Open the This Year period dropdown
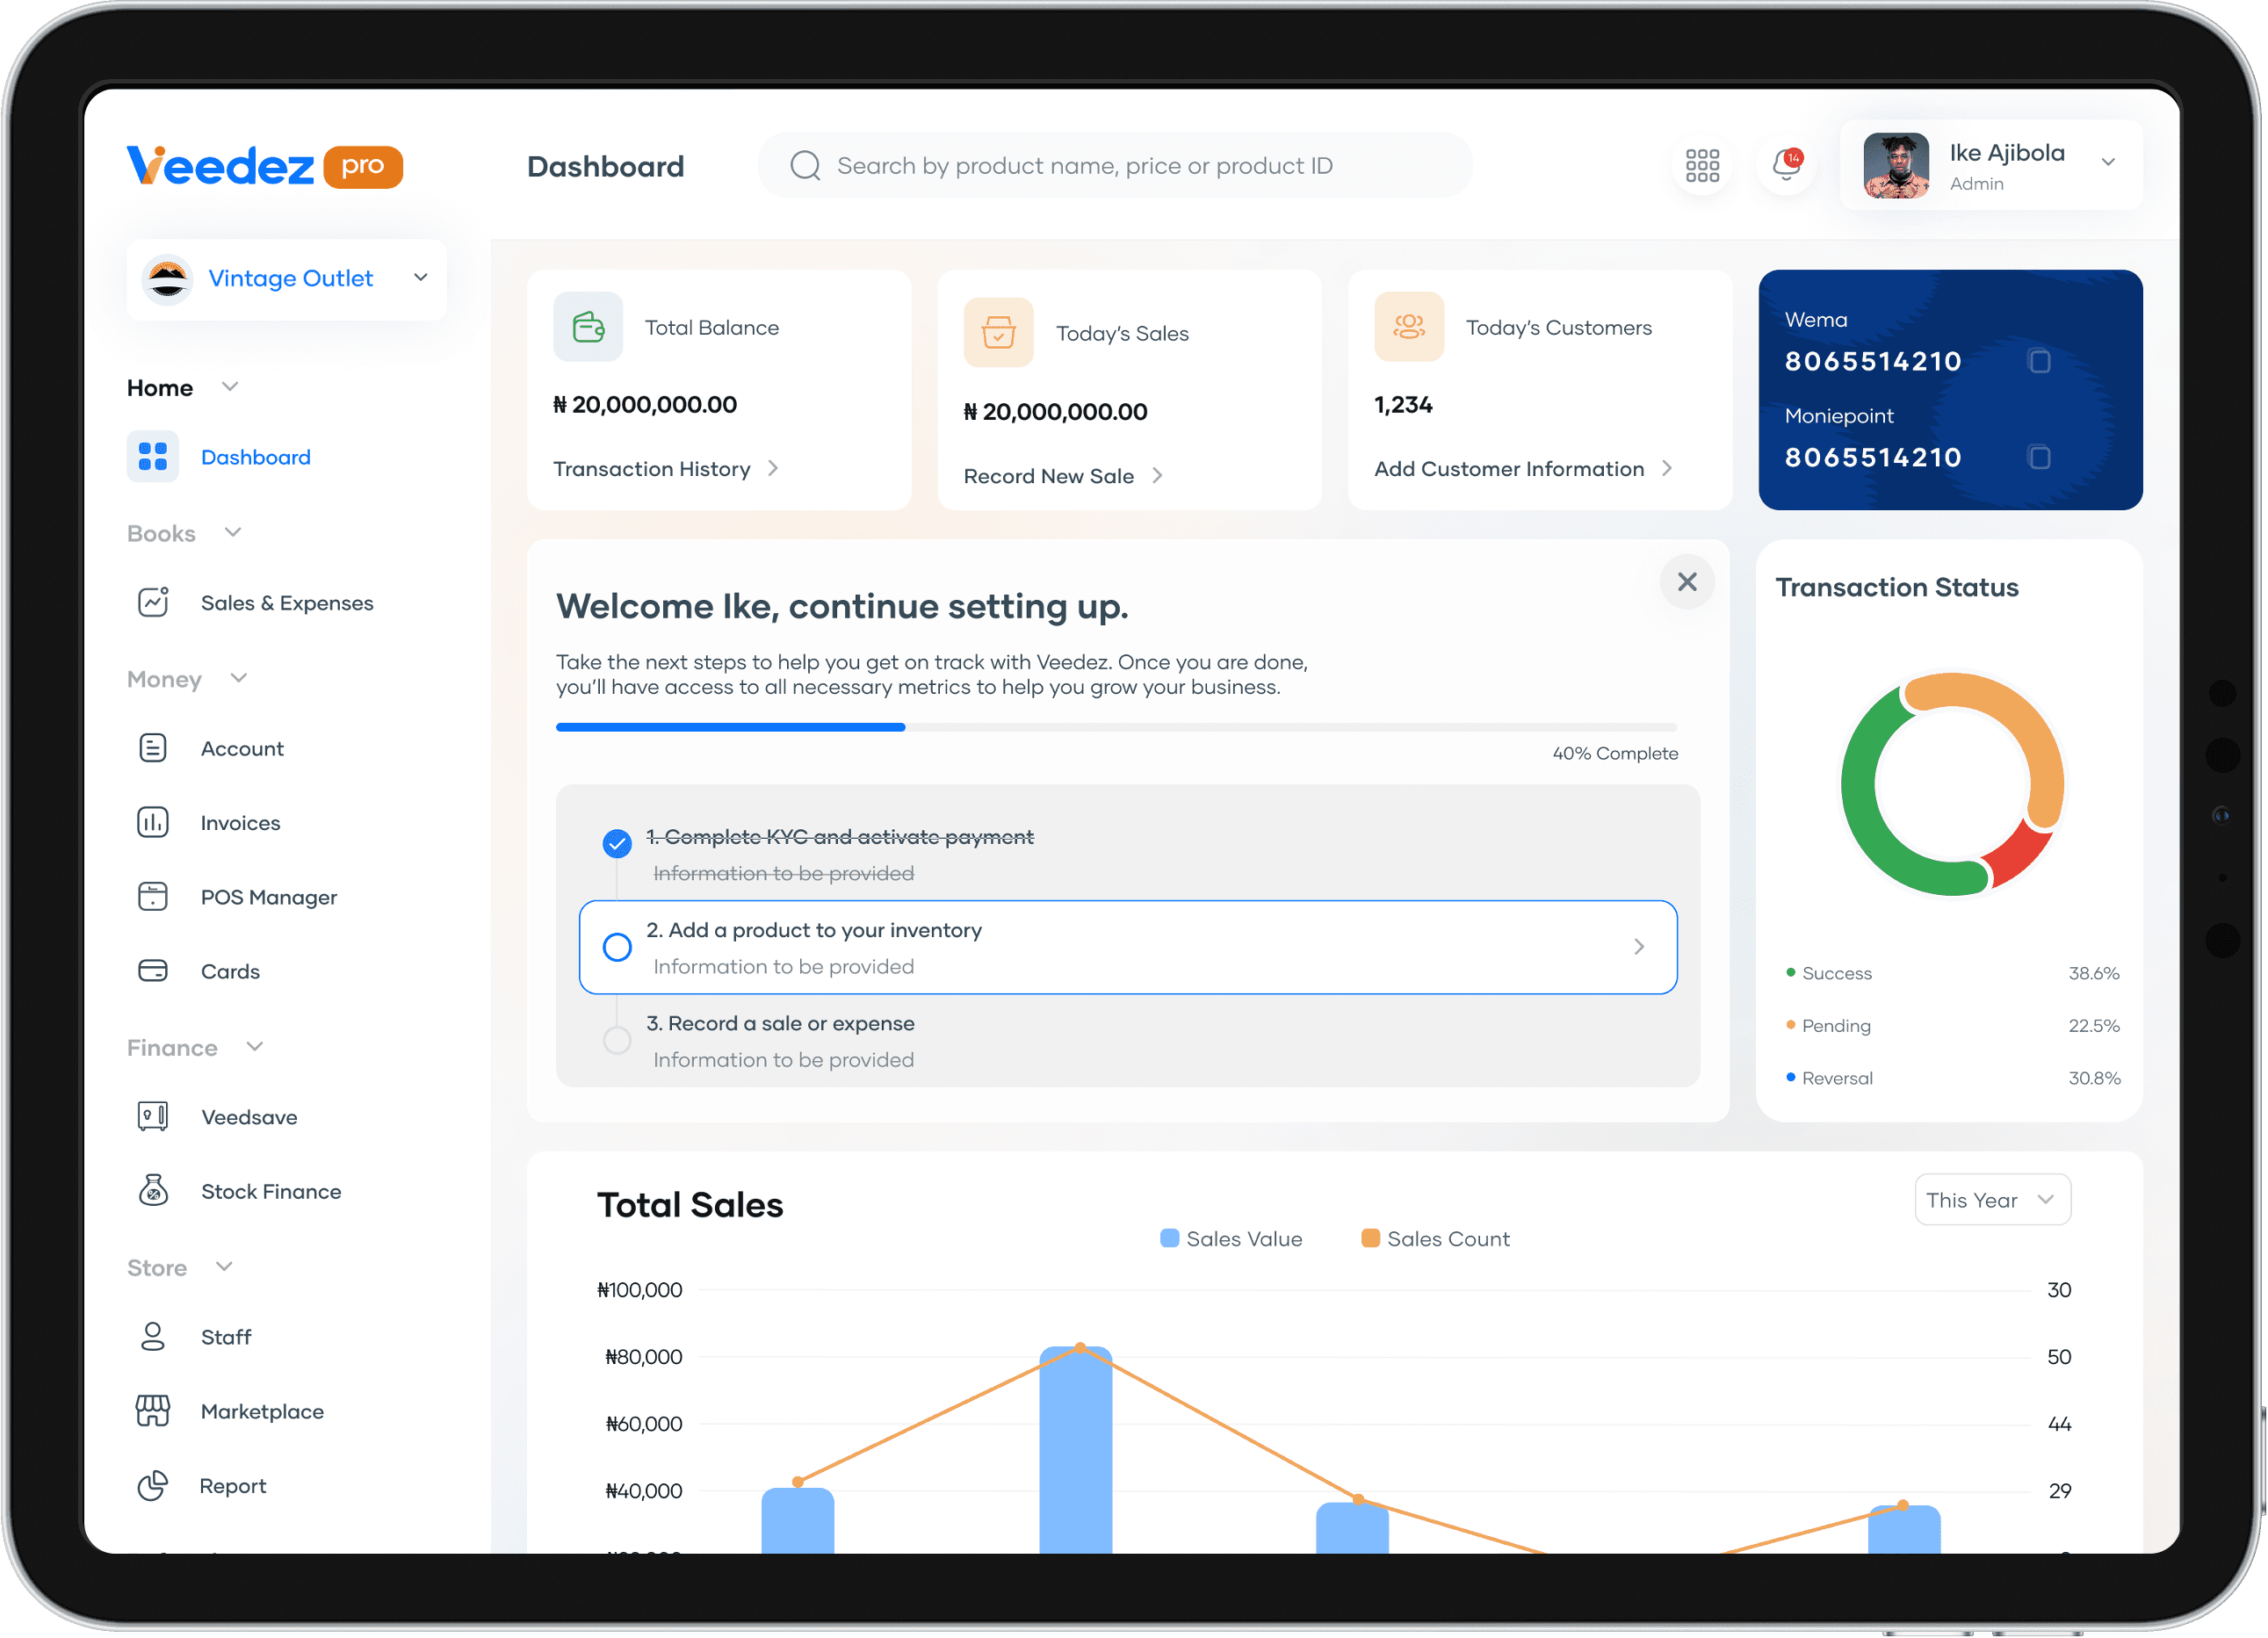This screenshot has height=1638, width=2268. [1991, 1199]
